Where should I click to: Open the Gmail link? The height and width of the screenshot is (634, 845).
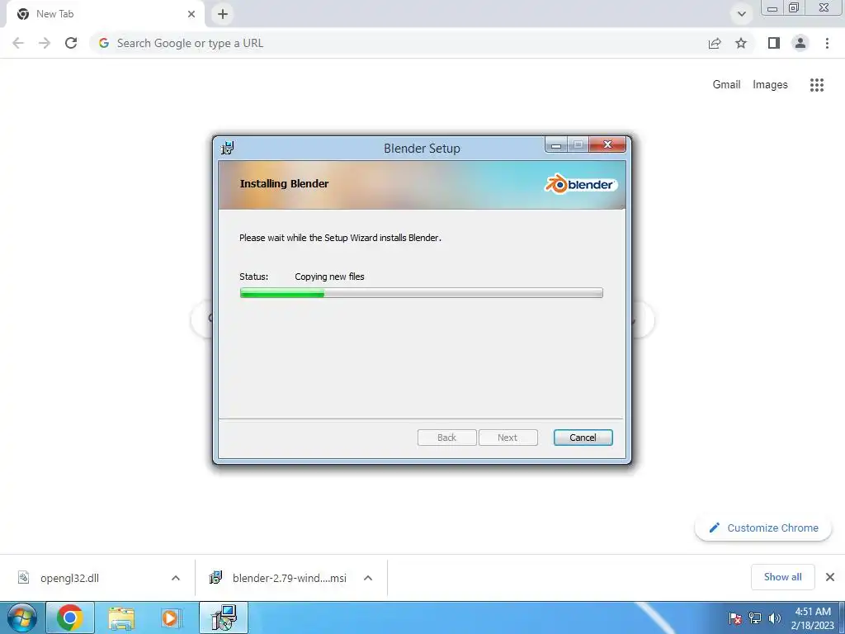point(726,85)
